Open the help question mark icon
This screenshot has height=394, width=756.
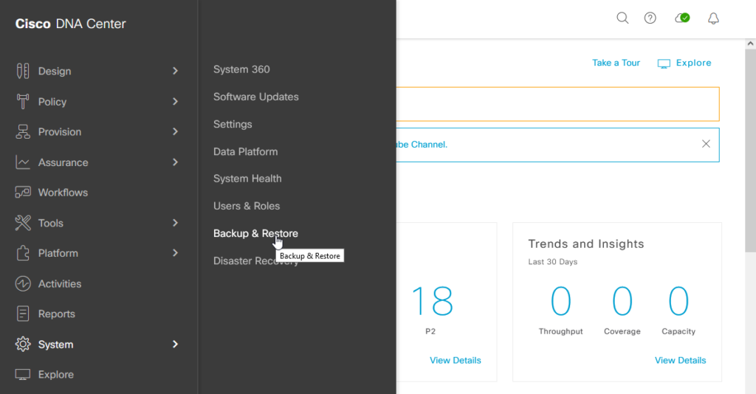[x=650, y=18]
